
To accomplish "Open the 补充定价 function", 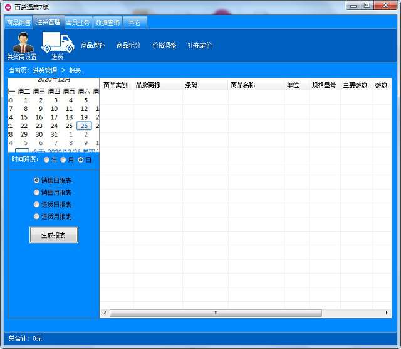I will (x=199, y=46).
